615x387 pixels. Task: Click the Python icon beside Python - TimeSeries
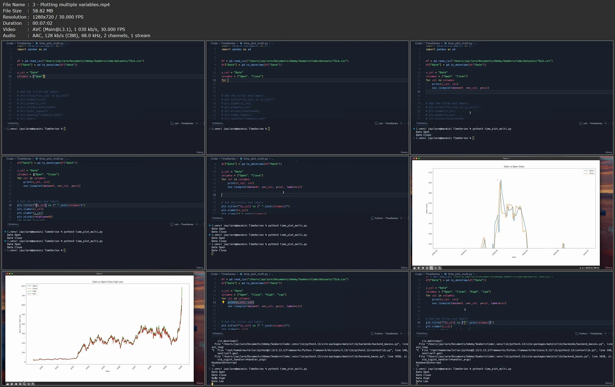click(x=372, y=218)
